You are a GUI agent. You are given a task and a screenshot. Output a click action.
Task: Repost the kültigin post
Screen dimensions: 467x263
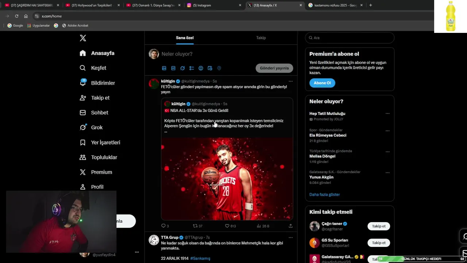pyautogui.click(x=197, y=226)
